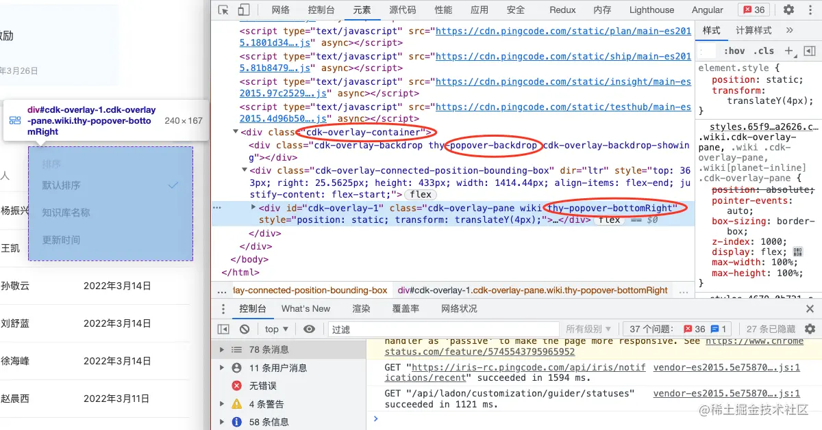Toggle the :hov element state button
Viewport: 822px width, 430px height.
(734, 51)
